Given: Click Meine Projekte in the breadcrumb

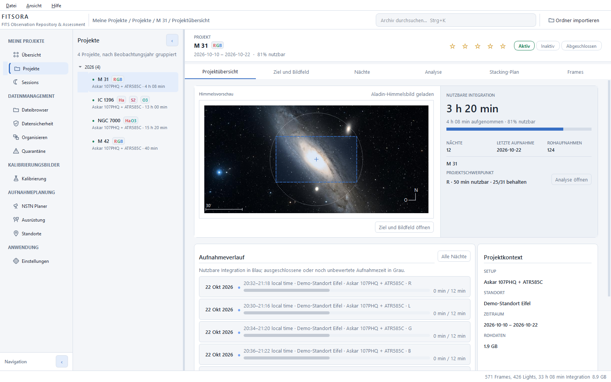Looking at the screenshot, I should pos(110,20).
